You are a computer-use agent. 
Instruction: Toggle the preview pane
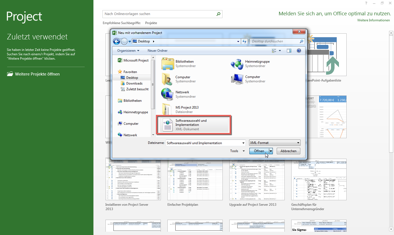click(289, 50)
